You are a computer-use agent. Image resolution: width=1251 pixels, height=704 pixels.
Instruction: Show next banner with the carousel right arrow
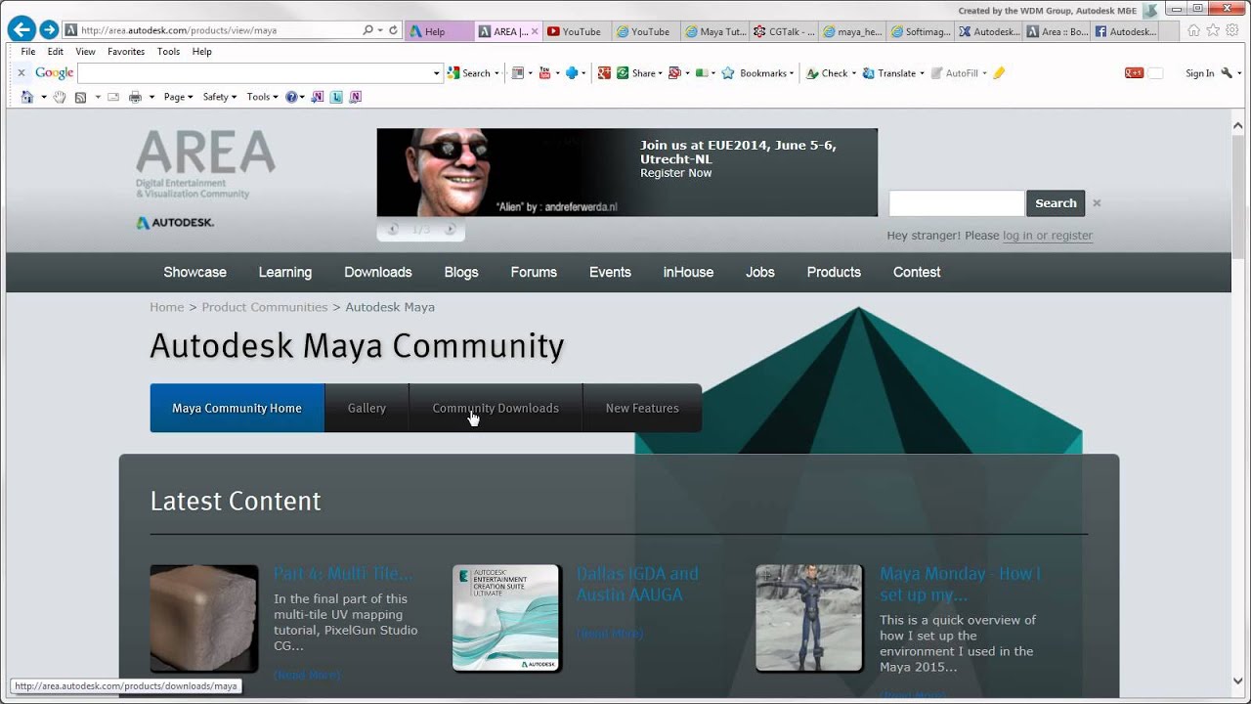pyautogui.click(x=450, y=230)
